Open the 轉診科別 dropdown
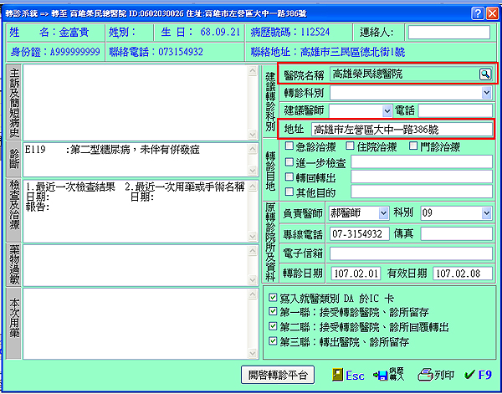The height and width of the screenshot is (394, 502). point(486,93)
